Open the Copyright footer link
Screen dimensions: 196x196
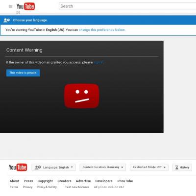tap(45, 181)
